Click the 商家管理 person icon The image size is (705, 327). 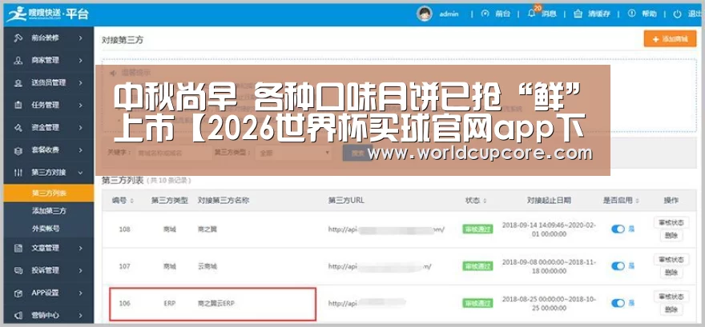coord(18,61)
